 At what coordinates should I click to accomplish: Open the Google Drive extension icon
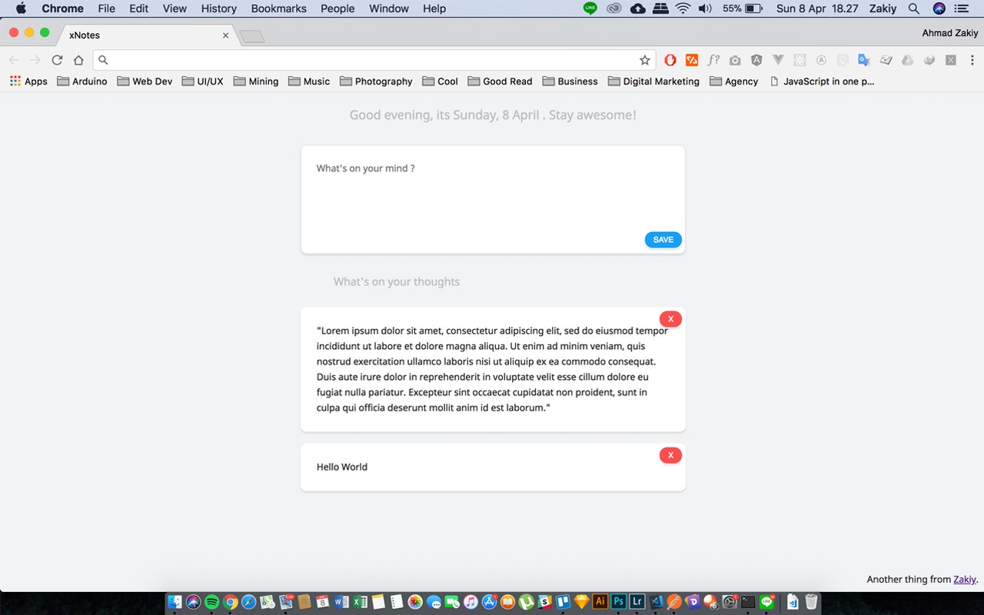907,60
